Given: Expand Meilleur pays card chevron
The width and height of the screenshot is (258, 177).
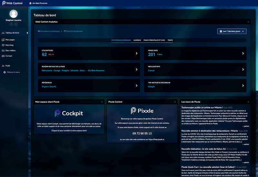Looking at the screenshot, I should tap(243, 70).
